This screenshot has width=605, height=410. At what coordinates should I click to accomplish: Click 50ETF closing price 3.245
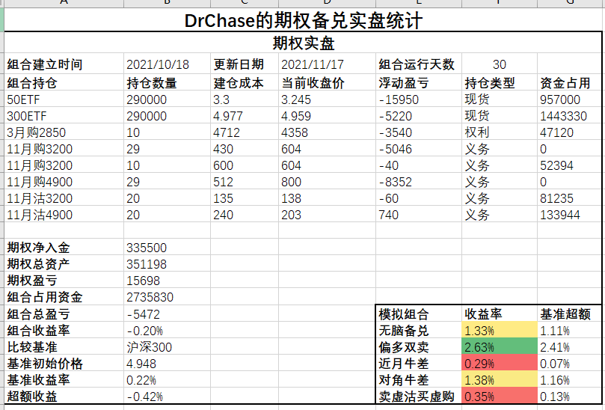point(328,100)
